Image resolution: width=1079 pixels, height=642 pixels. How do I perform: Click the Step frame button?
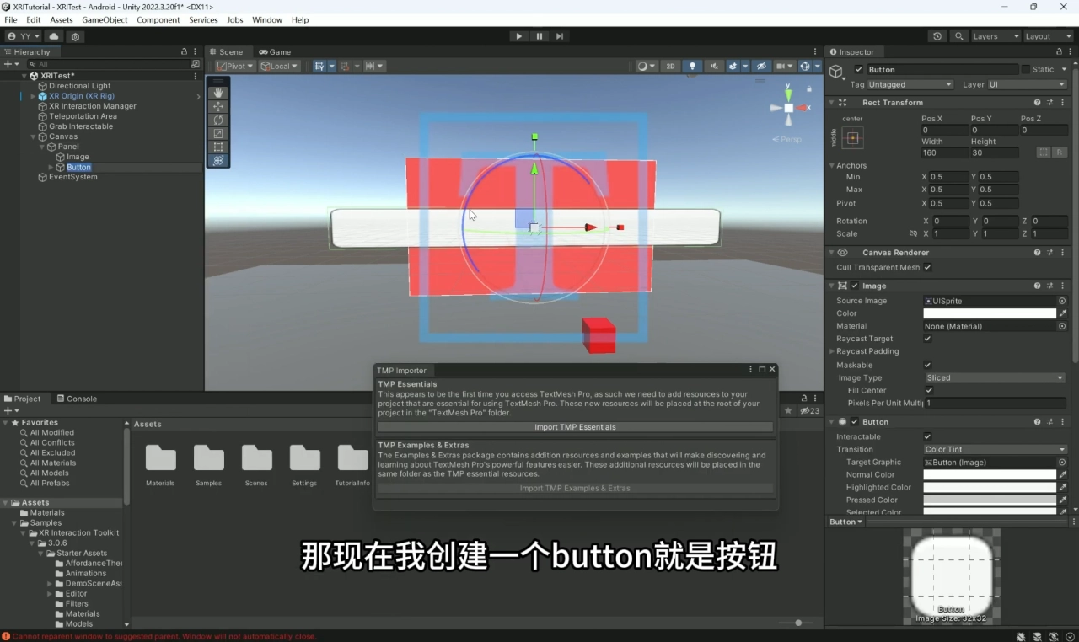(x=560, y=36)
